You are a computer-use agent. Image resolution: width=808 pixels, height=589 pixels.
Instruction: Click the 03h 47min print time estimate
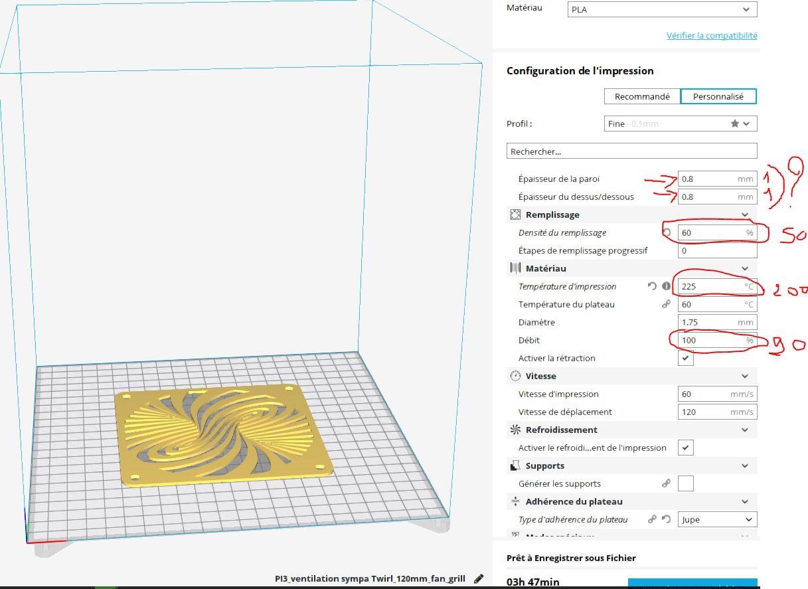click(x=533, y=582)
